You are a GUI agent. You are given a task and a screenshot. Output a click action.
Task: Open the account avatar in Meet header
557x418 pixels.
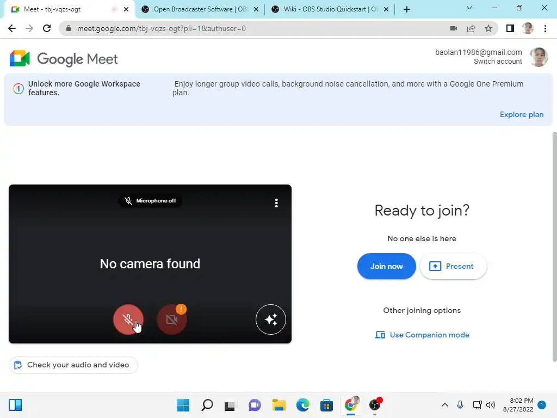pyautogui.click(x=539, y=57)
